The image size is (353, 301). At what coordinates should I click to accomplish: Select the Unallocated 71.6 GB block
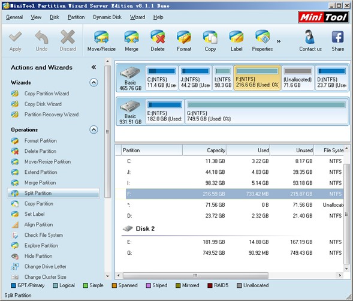(x=298, y=78)
